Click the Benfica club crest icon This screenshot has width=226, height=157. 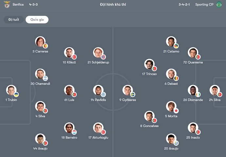tap(7, 5)
